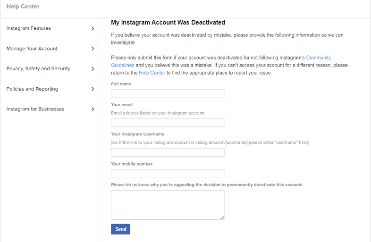Viewport: 371px width, 242px height.
Task: Expand Policies and Reporting chevron arrow
Action: click(x=93, y=89)
